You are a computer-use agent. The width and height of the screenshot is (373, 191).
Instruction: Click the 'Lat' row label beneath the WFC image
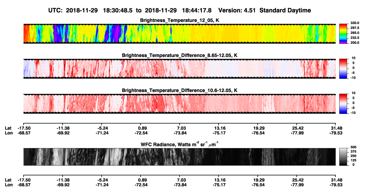[8, 180]
